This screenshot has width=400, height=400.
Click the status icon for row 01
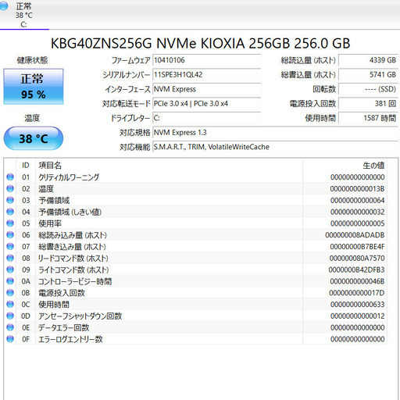pos(10,177)
